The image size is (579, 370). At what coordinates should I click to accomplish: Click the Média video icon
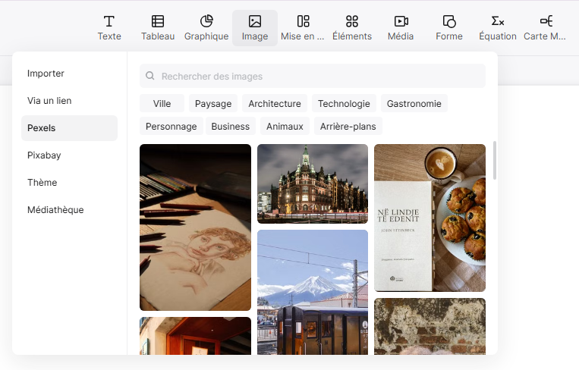click(x=401, y=21)
